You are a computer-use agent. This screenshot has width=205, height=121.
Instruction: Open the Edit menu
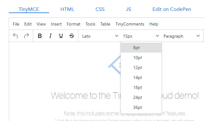click(x=28, y=24)
